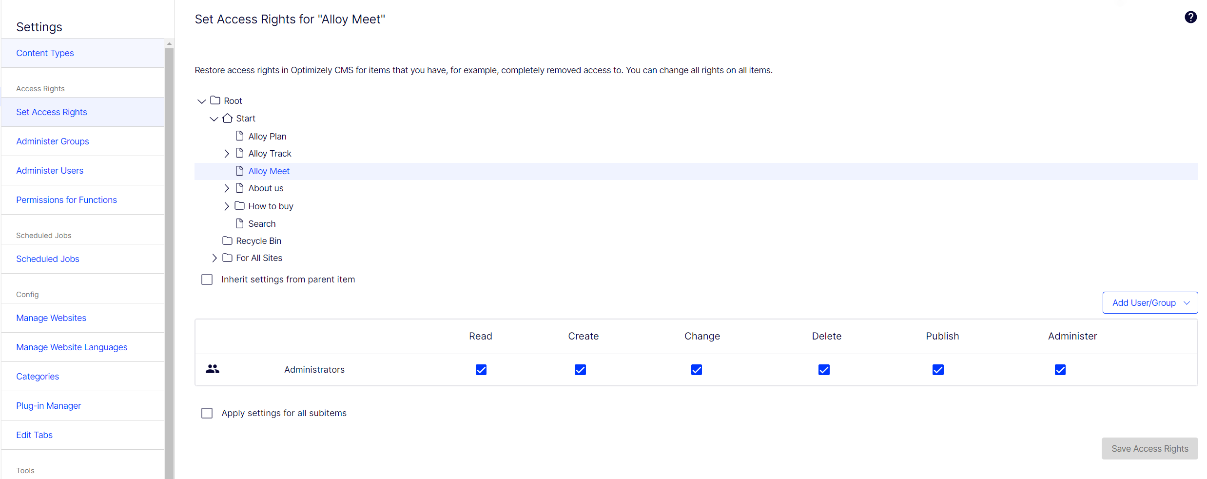1207x479 pixels.
Task: Collapse the Root tree node
Action: [x=201, y=101]
